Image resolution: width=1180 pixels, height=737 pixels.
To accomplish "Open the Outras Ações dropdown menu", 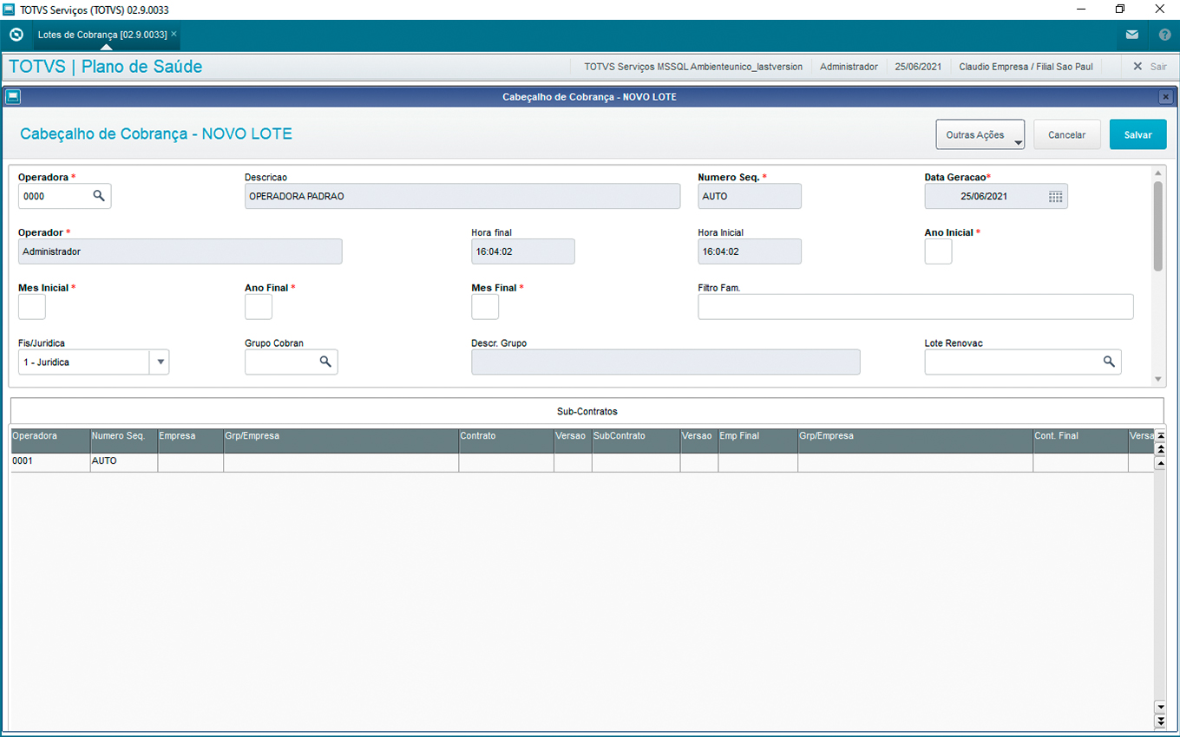I will (980, 135).
